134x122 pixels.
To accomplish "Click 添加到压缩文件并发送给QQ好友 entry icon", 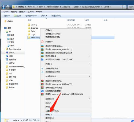I will (x=42, y=53).
